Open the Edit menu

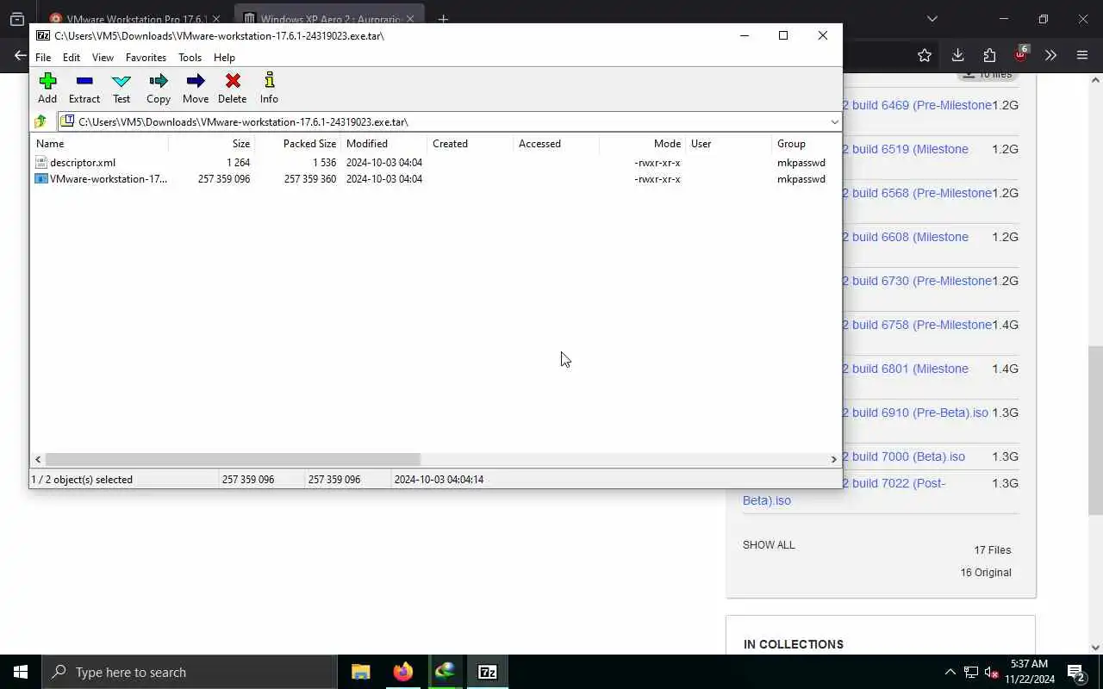[x=72, y=58]
